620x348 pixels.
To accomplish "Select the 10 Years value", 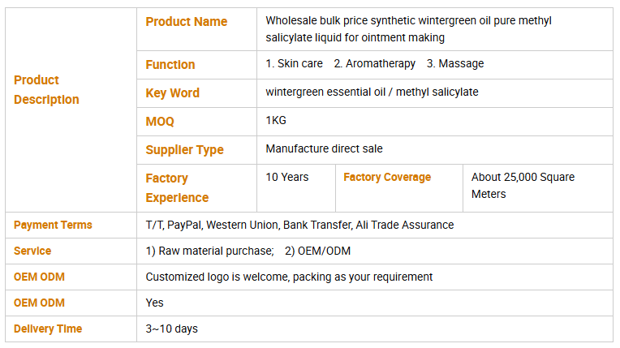I will point(287,178).
